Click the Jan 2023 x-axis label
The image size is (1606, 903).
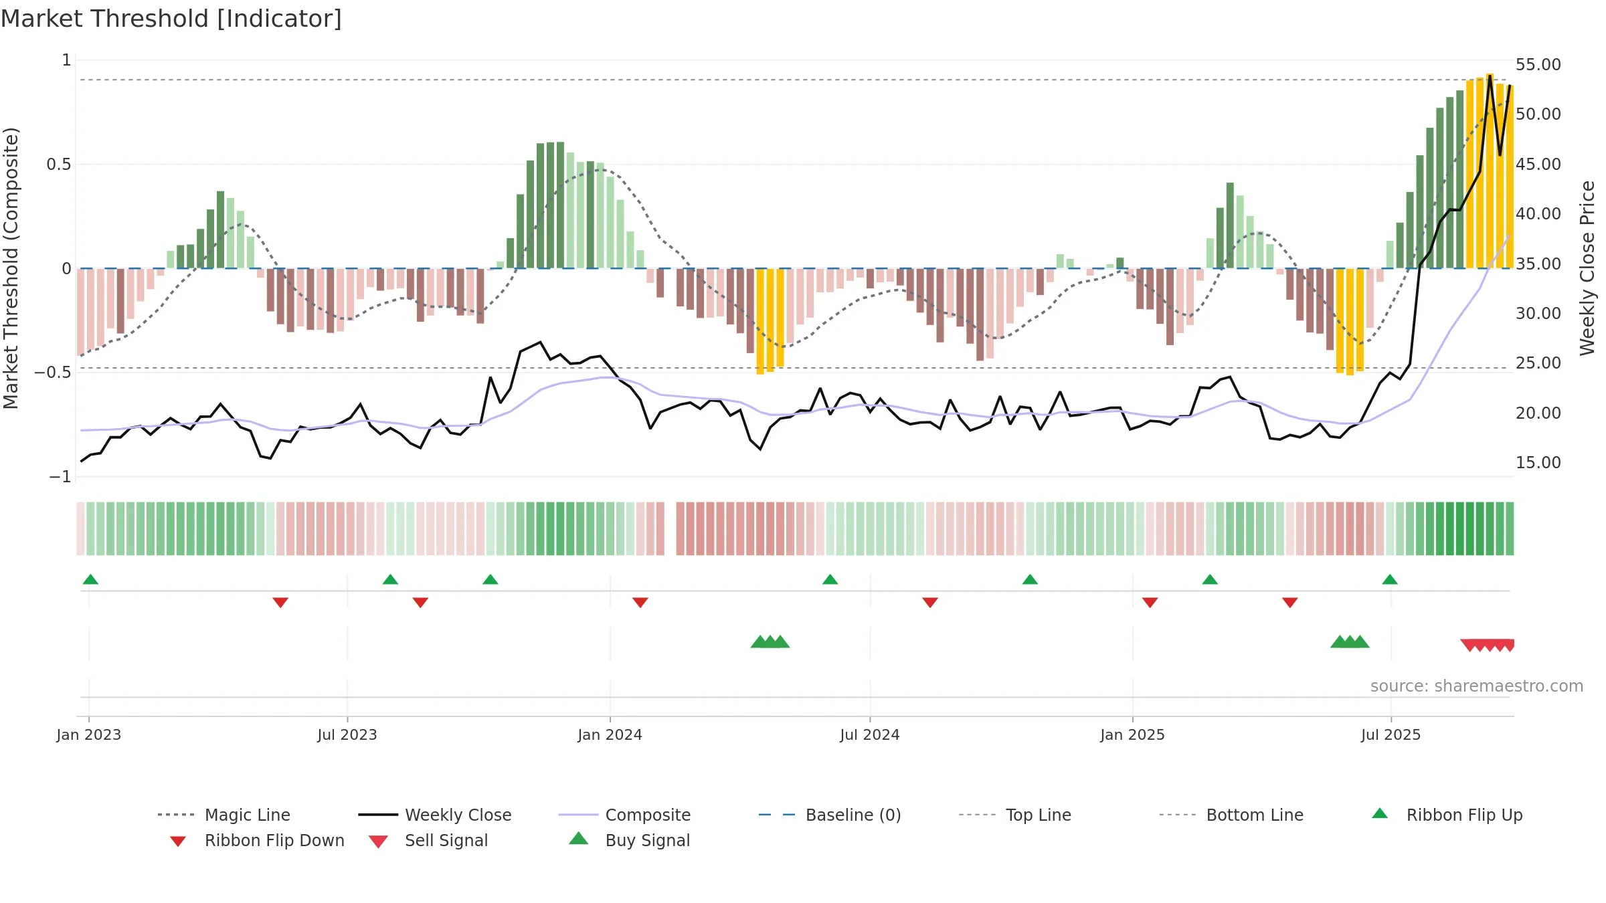coord(89,735)
